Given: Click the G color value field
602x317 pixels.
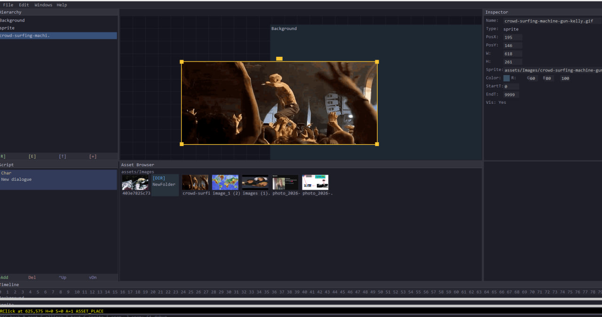Looking at the screenshot, I should pyautogui.click(x=533, y=78).
